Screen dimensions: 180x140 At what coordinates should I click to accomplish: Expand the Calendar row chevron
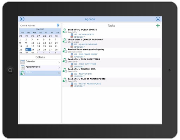[x=59, y=62]
